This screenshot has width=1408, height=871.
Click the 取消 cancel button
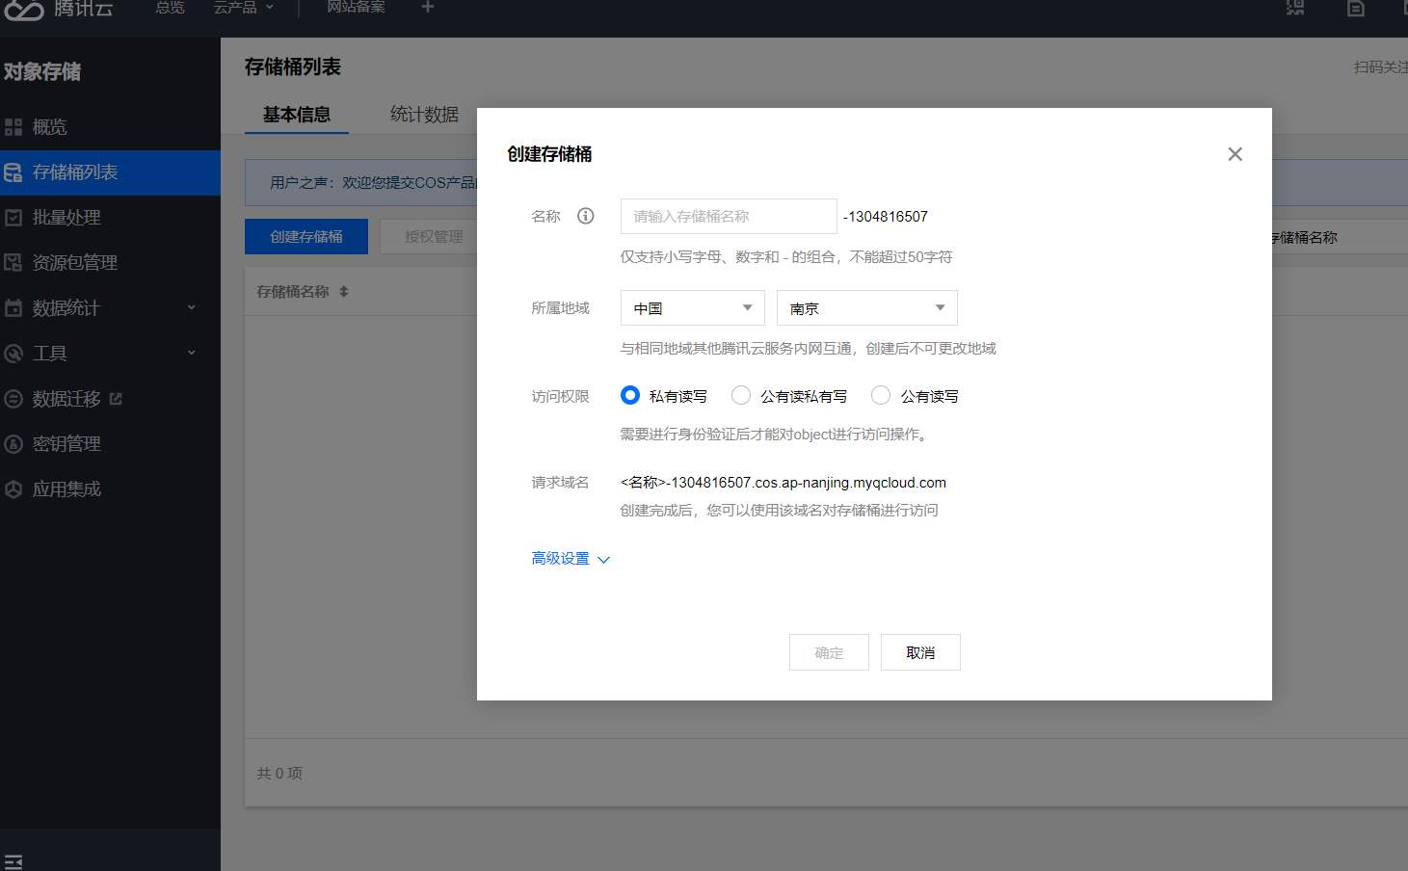[920, 652]
